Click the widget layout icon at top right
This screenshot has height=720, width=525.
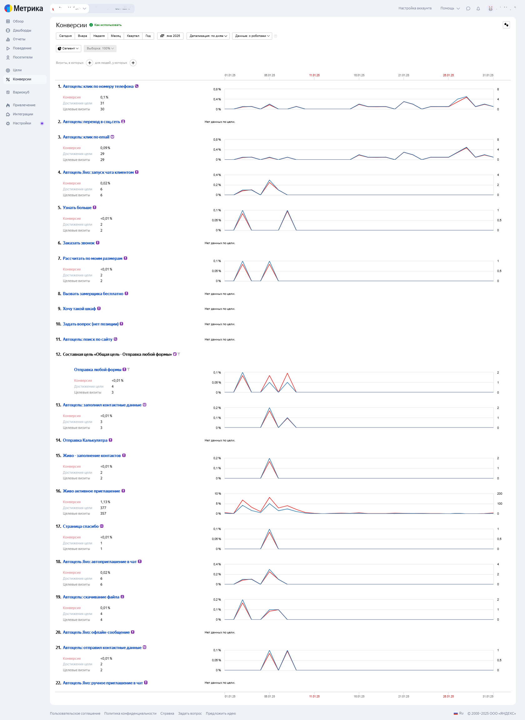[x=506, y=25]
